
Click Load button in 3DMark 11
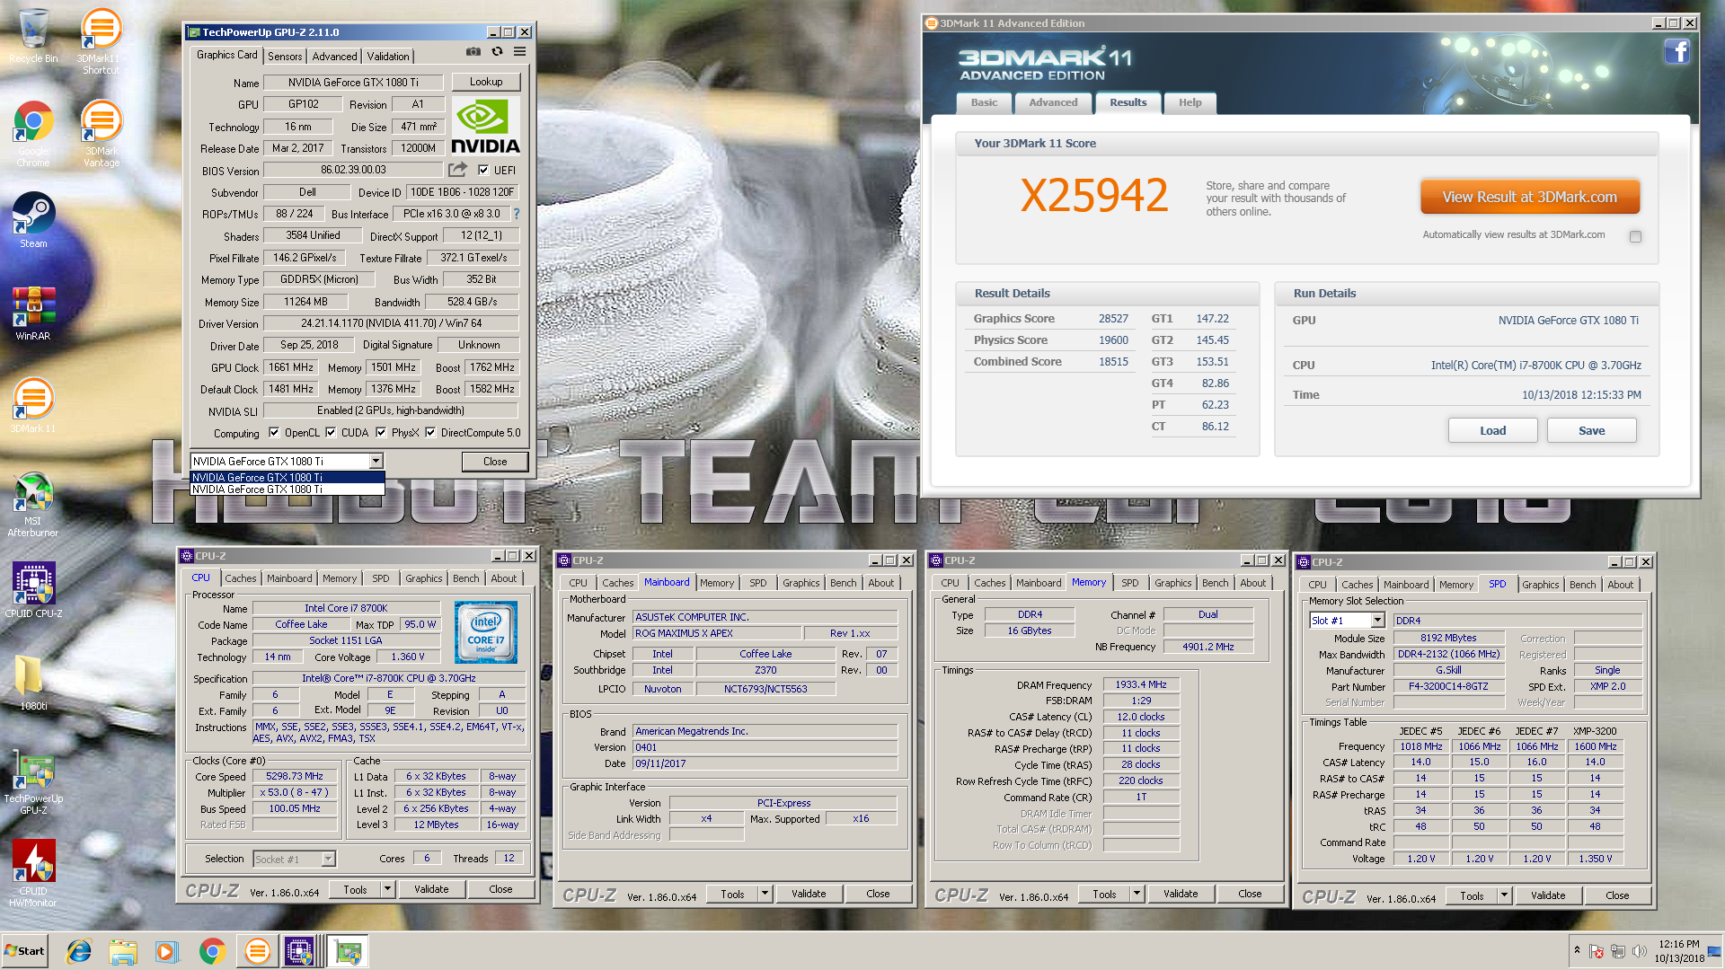click(x=1492, y=430)
